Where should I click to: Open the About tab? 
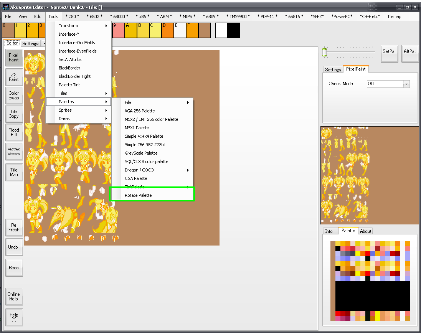pos(365,231)
